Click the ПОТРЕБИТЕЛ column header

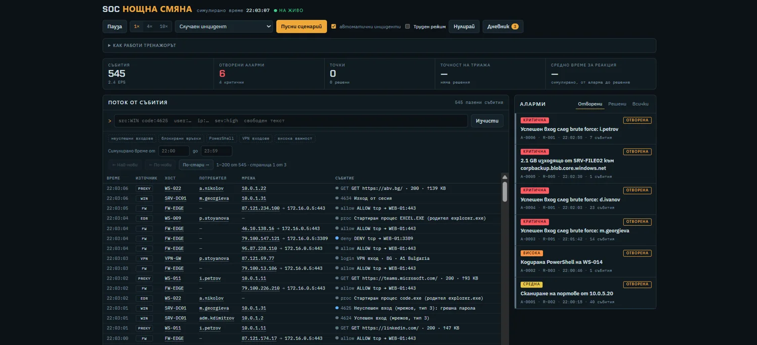212,178
